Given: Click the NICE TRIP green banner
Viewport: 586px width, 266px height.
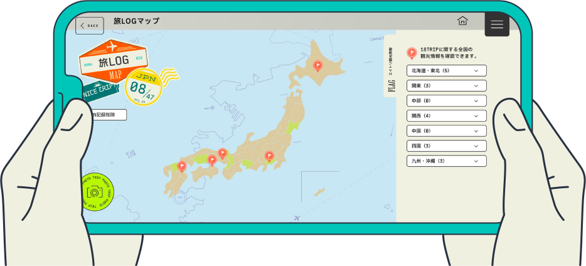Looking at the screenshot, I should [100, 92].
